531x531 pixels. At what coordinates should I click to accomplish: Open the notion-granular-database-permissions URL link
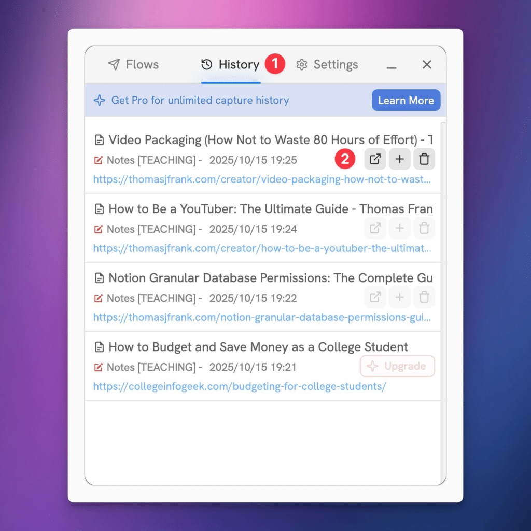(x=262, y=317)
